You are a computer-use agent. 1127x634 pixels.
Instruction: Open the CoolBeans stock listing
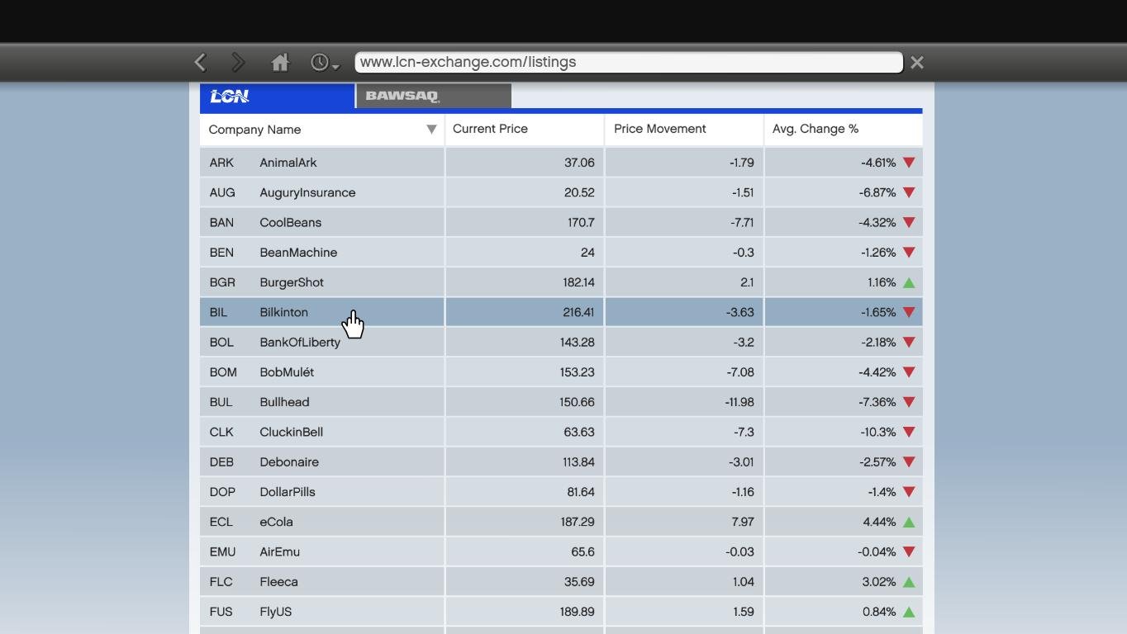click(561, 223)
